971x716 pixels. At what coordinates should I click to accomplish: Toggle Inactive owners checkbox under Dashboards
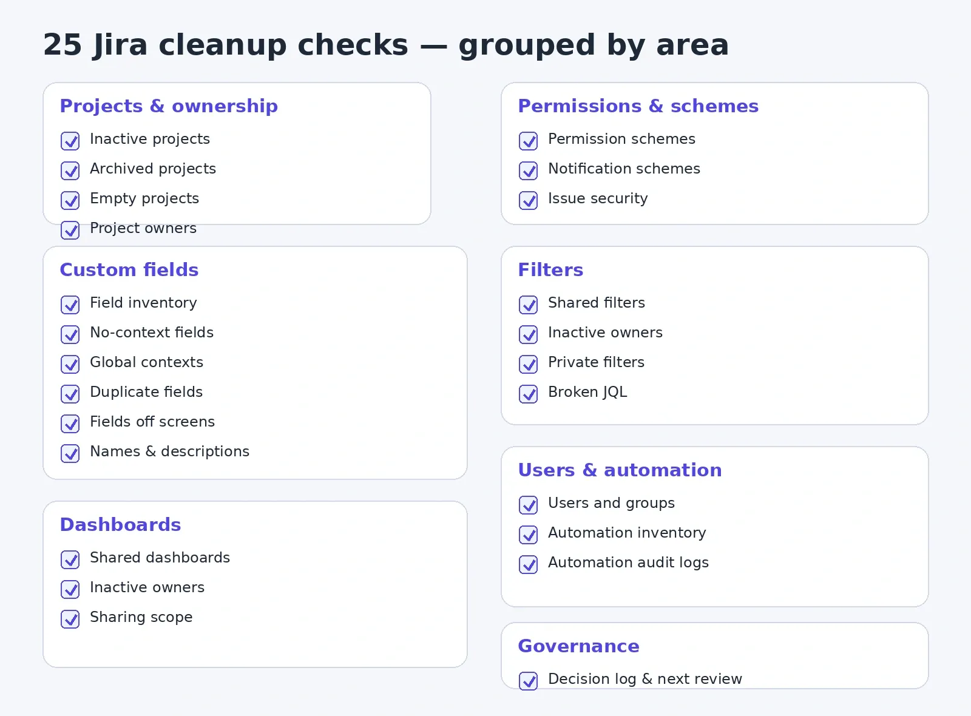[70, 589]
